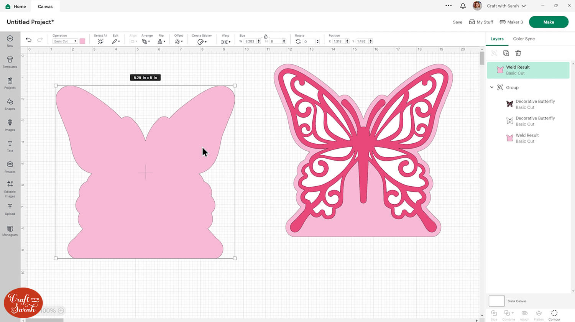Click the green Make button
The height and width of the screenshot is (322, 575).
549,22
